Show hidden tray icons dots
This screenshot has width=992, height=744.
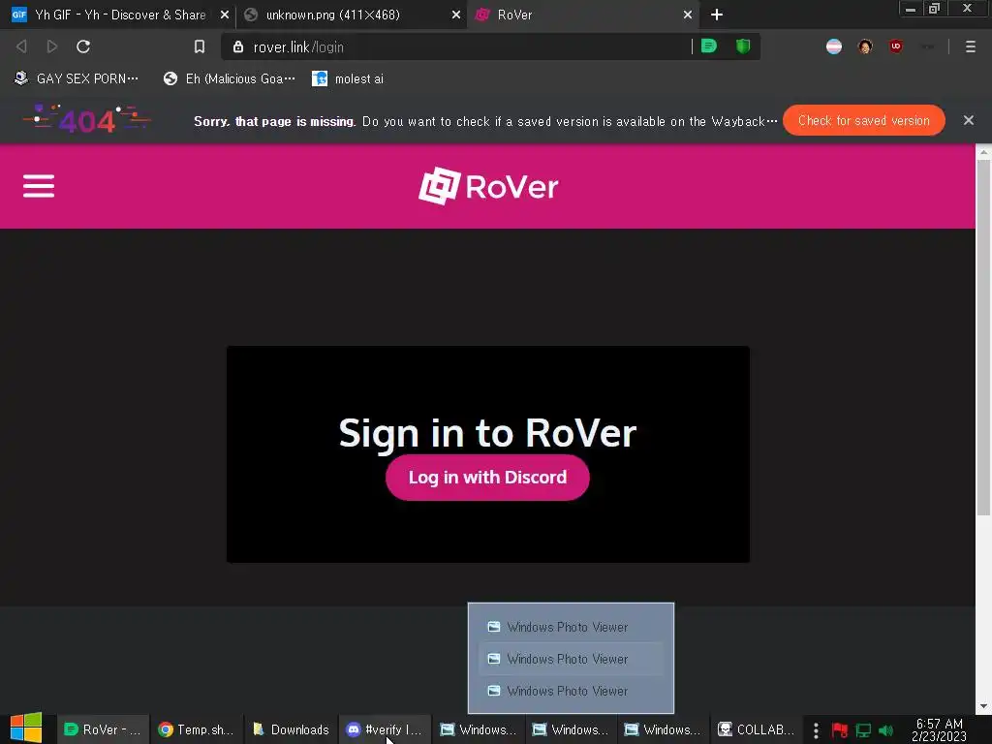pos(816,730)
